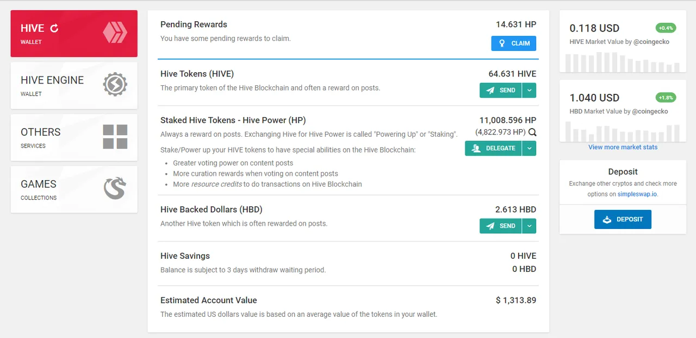This screenshot has width=696, height=338.
Task: Click the HBD market value bar chart
Action: (623, 132)
